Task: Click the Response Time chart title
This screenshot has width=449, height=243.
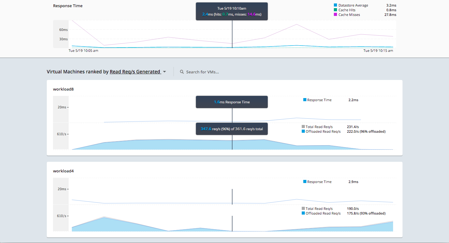Action: click(x=68, y=6)
